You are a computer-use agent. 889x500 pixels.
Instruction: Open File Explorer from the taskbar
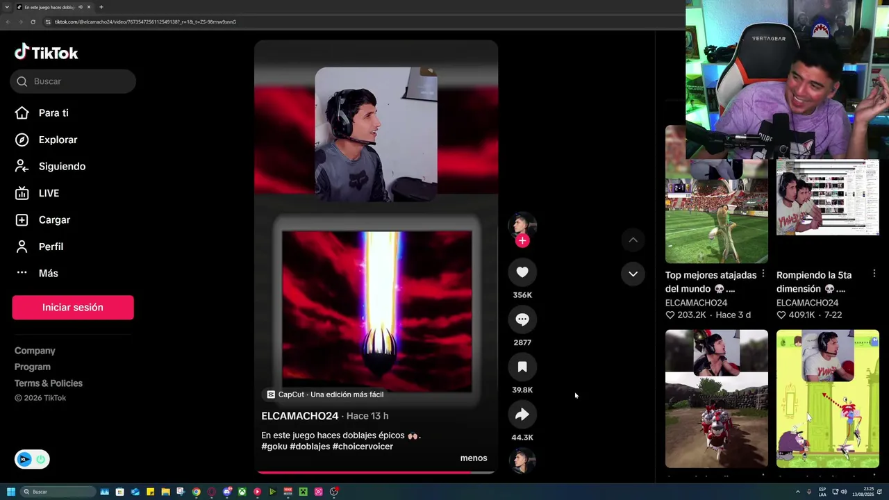tap(165, 492)
